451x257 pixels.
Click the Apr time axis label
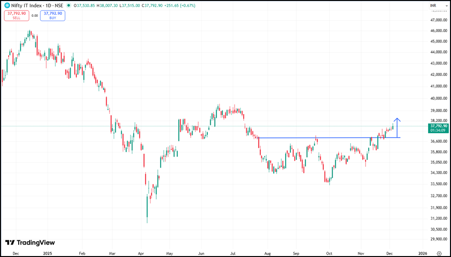point(141,254)
